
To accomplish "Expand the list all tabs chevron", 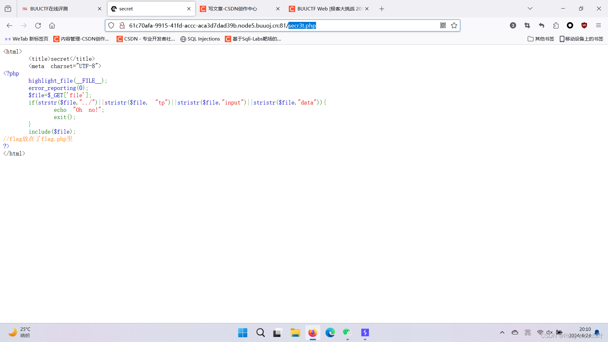I will [530, 9].
